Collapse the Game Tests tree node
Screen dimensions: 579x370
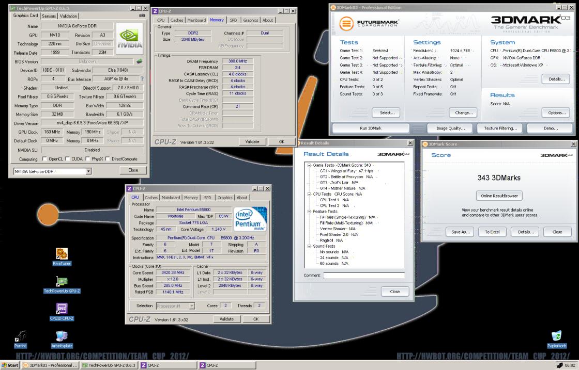[x=309, y=165]
